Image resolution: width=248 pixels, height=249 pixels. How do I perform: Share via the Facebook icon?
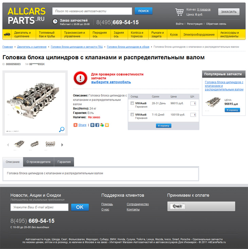[97, 125]
